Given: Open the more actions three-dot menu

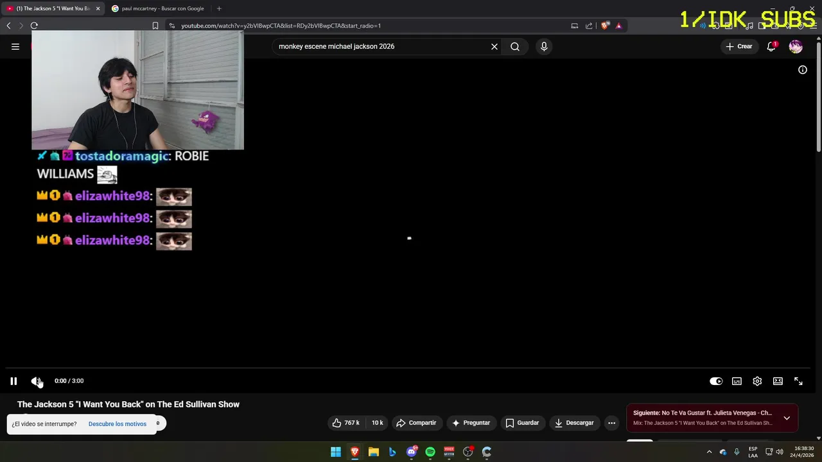Looking at the screenshot, I should click(612, 423).
